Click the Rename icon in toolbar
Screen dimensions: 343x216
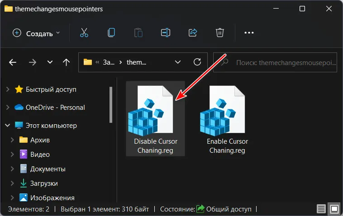coord(165,33)
